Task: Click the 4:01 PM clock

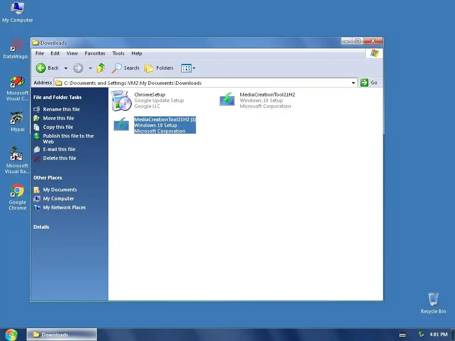Action: [x=439, y=335]
